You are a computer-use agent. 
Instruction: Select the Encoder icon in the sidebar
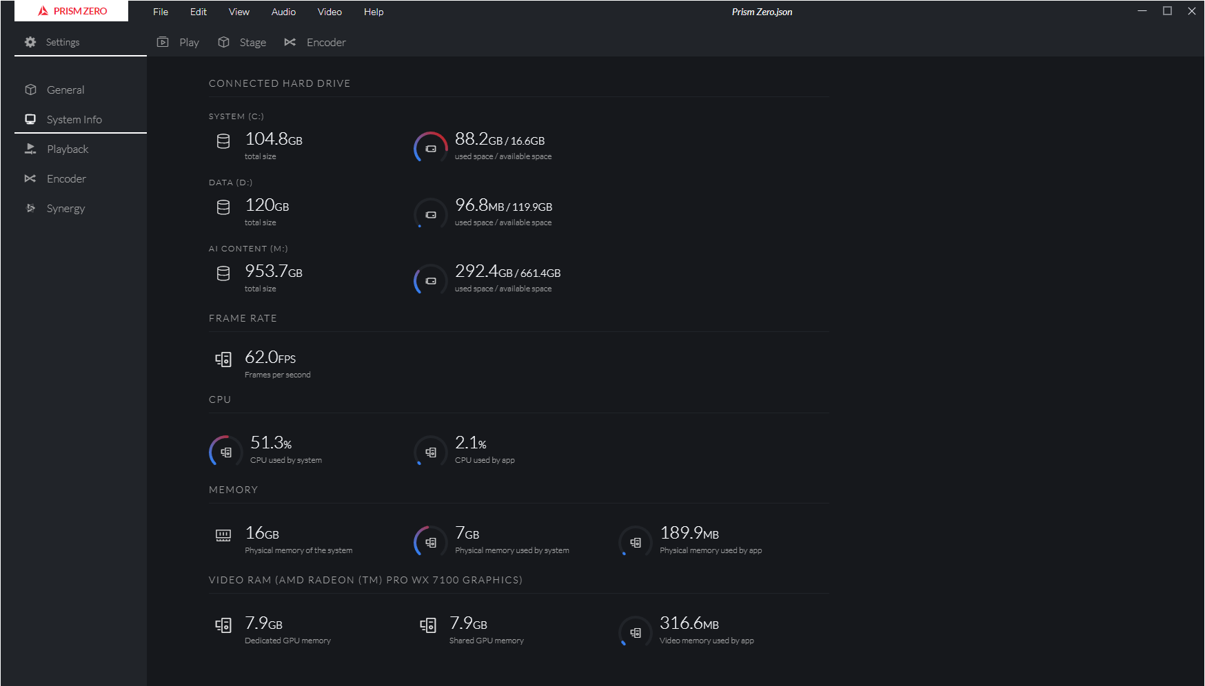30,178
